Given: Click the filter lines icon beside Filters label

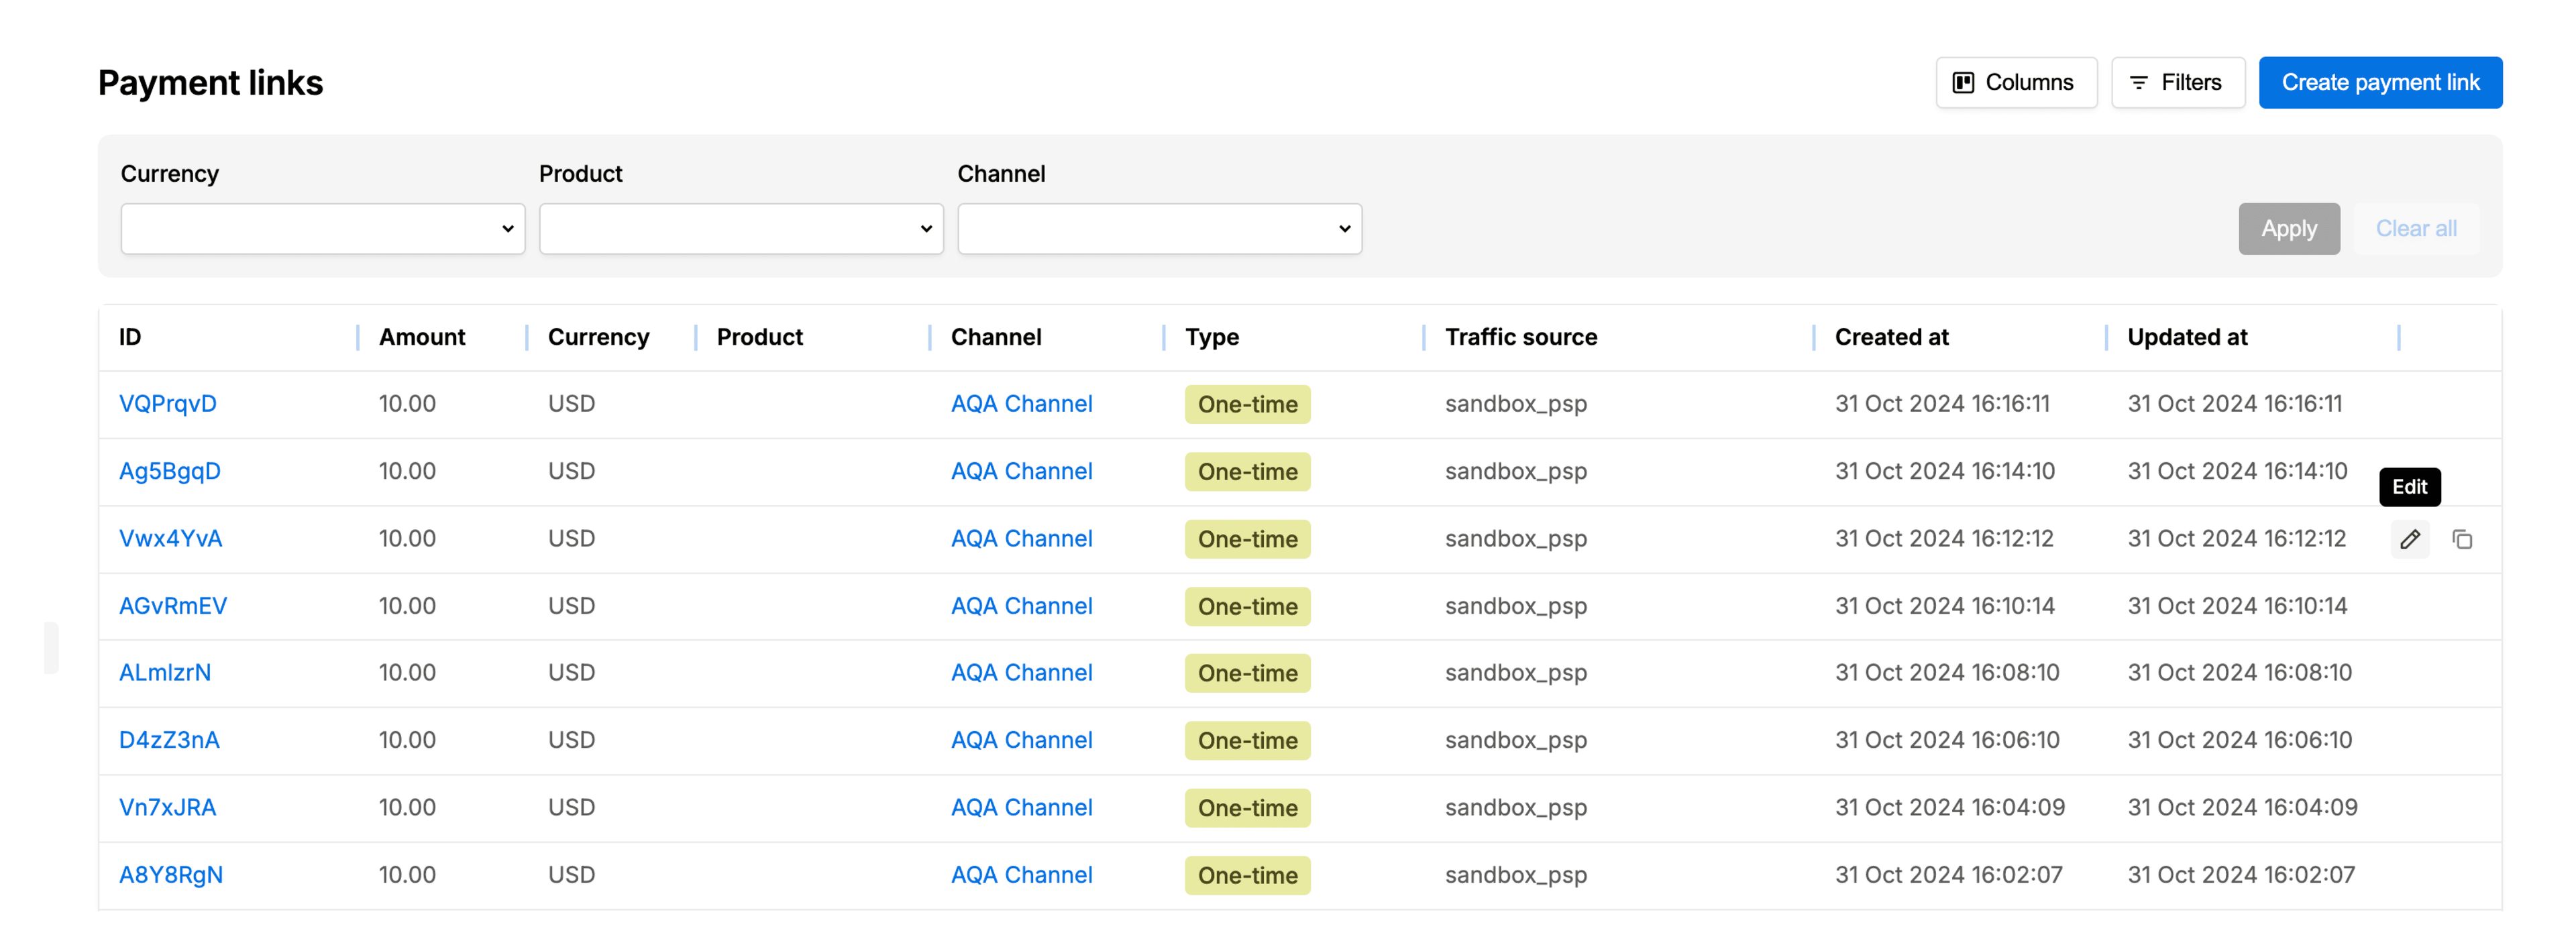Looking at the screenshot, I should [2139, 82].
